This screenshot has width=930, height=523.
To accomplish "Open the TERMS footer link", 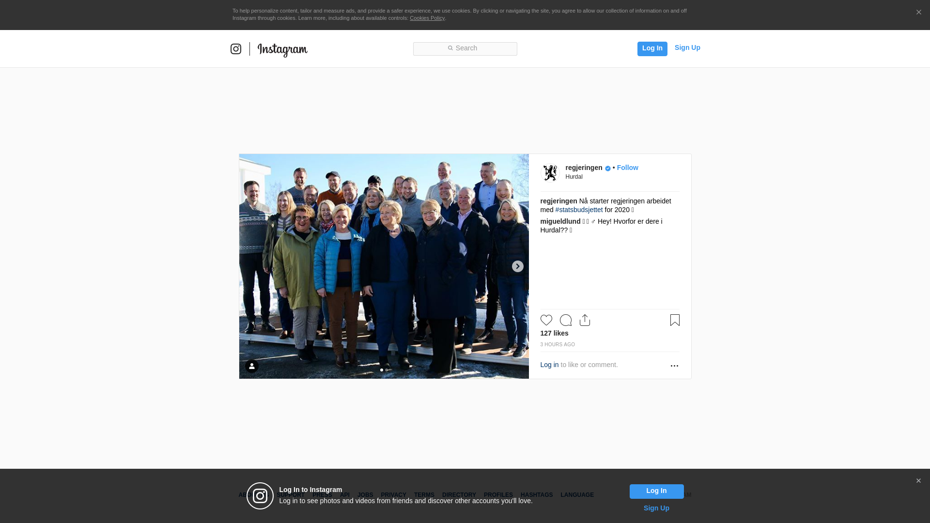I will point(424,495).
